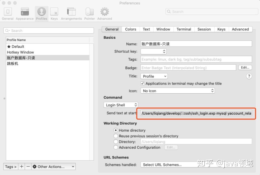Choose the Directory working directory option
The height and width of the screenshot is (175, 260).
tap(116, 141)
